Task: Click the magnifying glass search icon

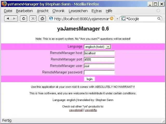Action: point(159,19)
